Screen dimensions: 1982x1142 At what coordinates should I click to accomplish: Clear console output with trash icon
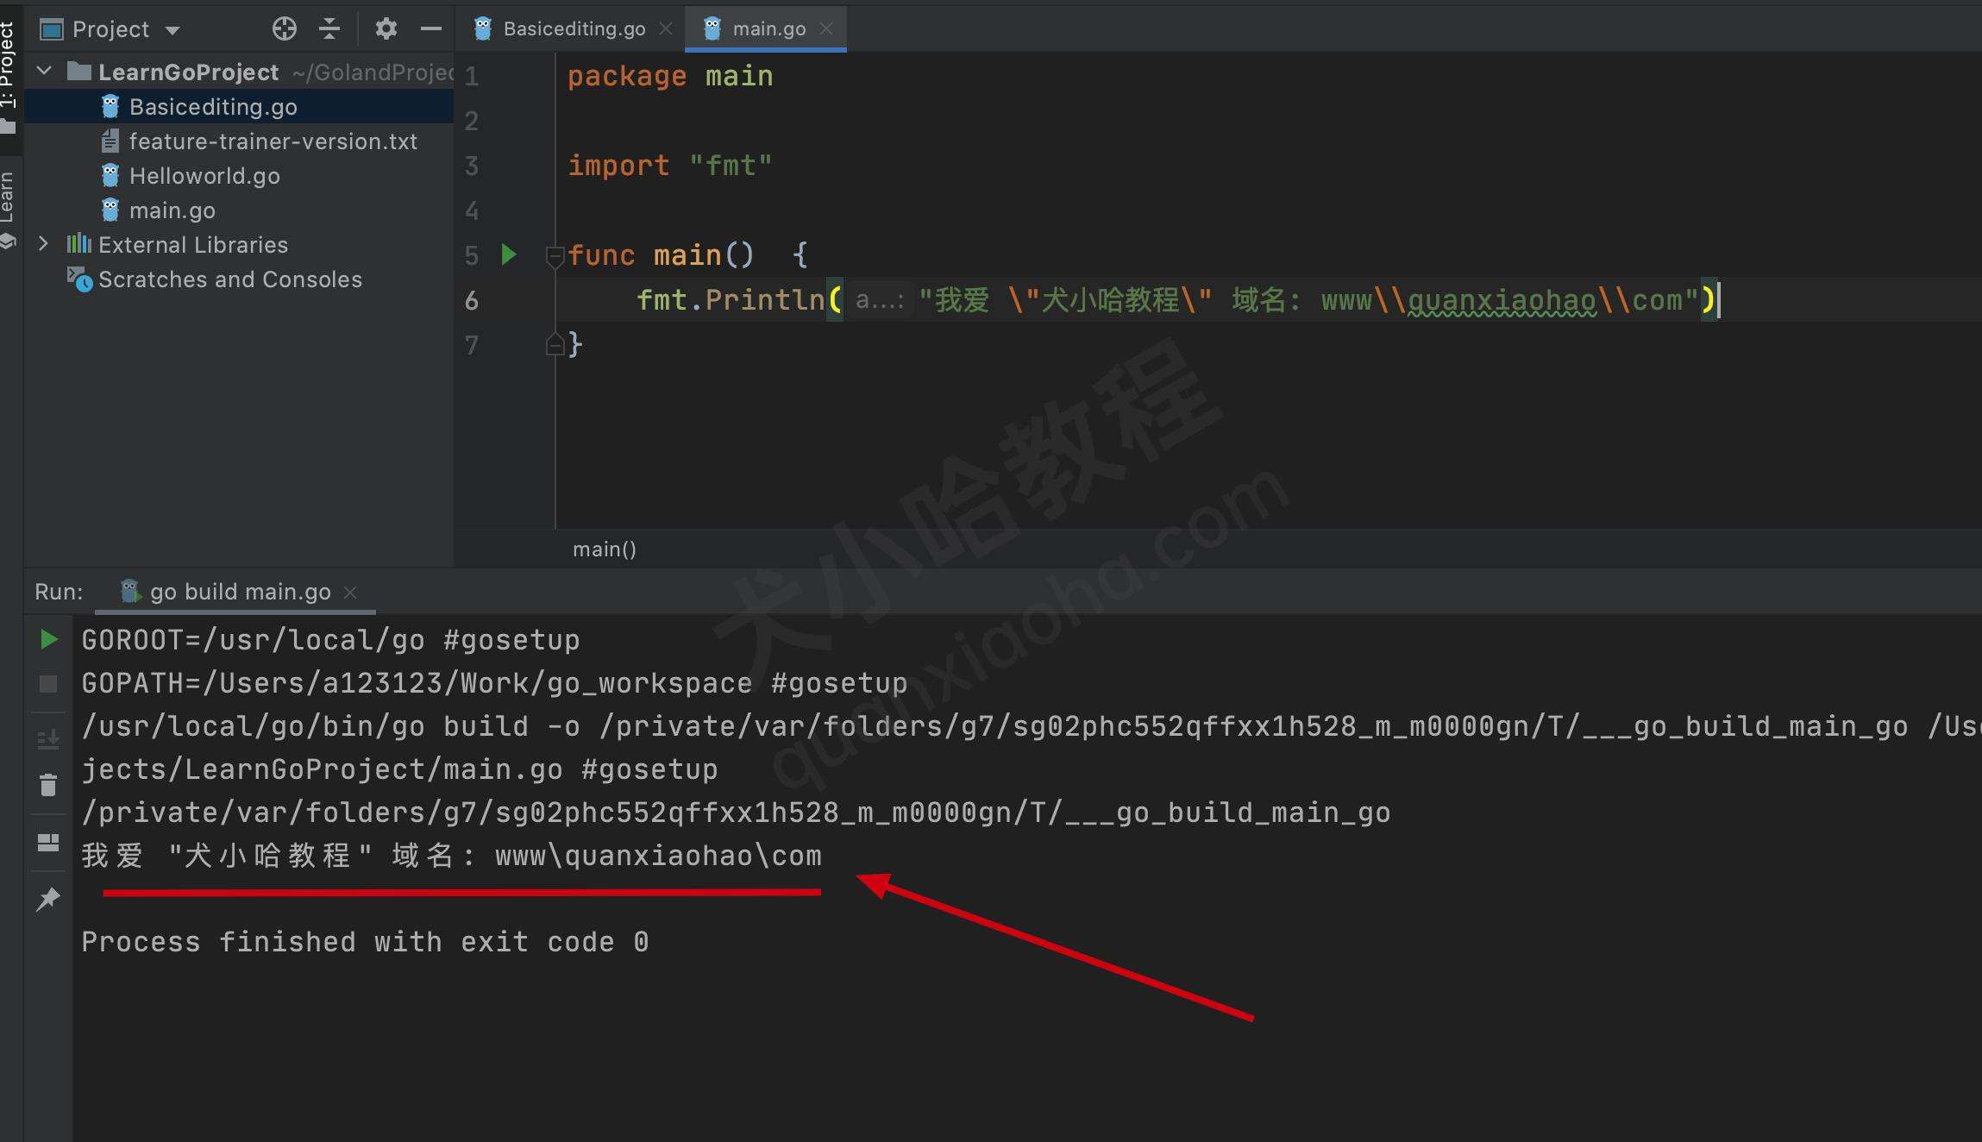(48, 785)
